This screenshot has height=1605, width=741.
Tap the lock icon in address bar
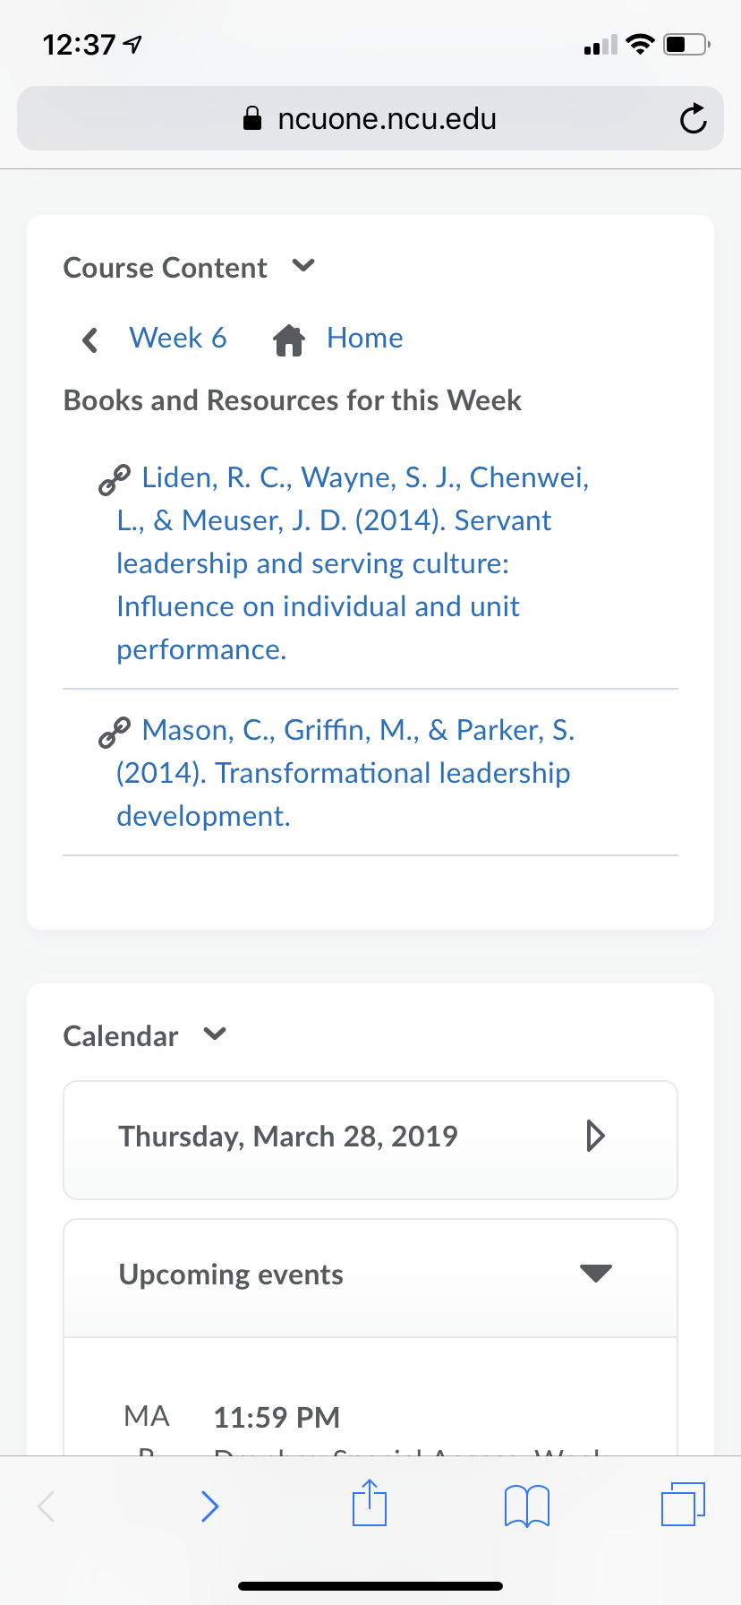253,118
